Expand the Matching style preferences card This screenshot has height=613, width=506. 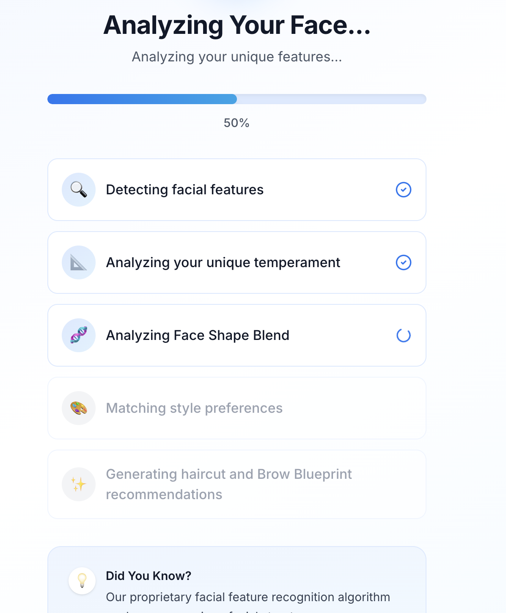[237, 408]
